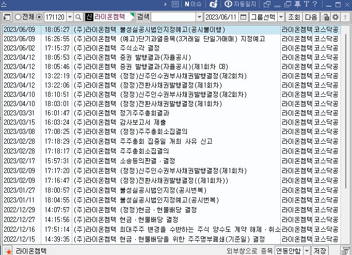
Task: Toggle the side panel icon at toolbar left
Action: point(7,17)
